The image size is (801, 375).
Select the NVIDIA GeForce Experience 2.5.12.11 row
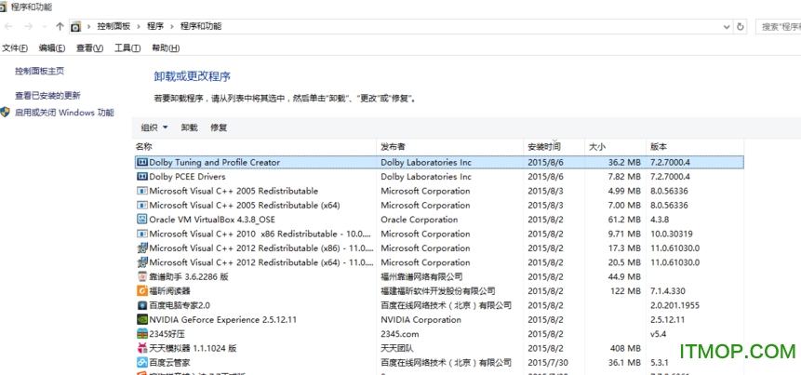[x=439, y=320]
